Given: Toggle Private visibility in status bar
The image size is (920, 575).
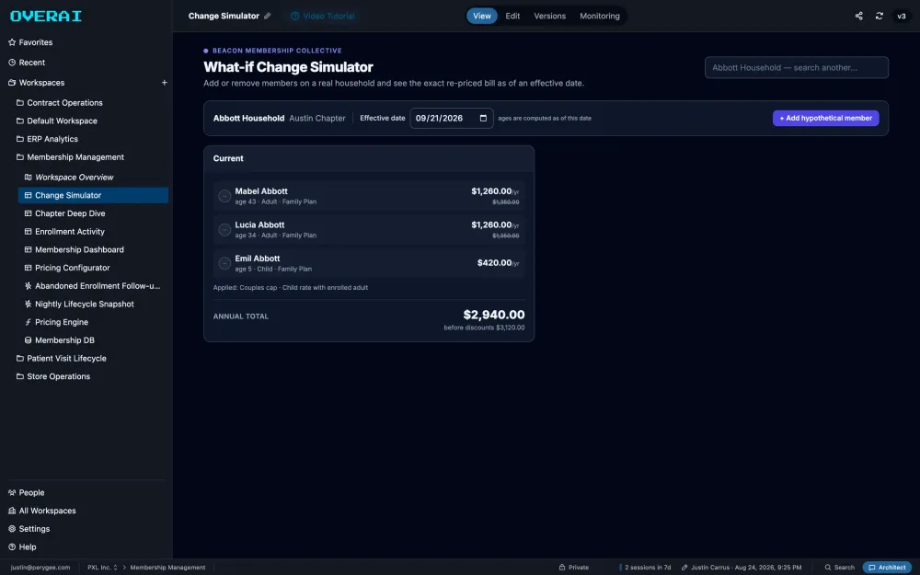Looking at the screenshot, I should pos(573,568).
